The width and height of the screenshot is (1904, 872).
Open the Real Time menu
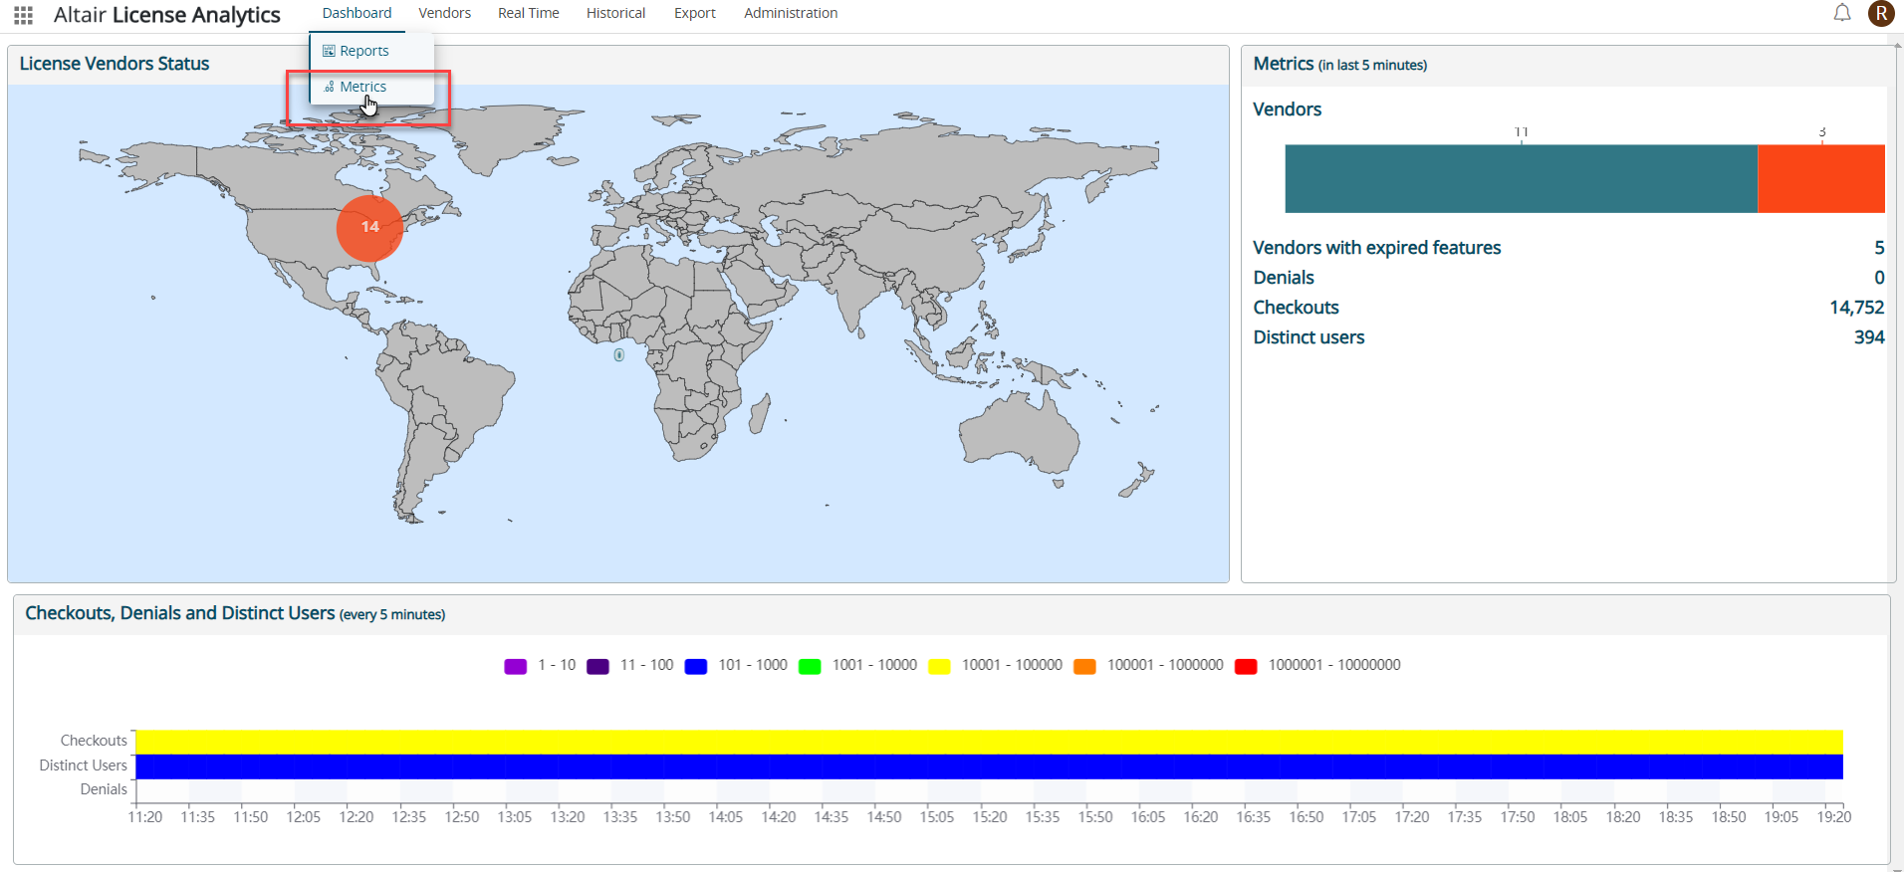(528, 13)
